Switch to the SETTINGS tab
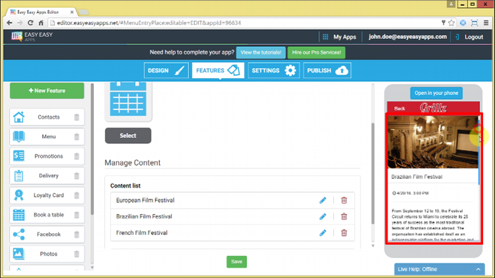495x278 pixels. (274, 71)
